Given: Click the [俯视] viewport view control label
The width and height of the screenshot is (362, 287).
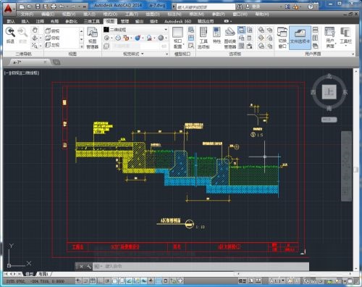Looking at the screenshot, I should click(17, 72).
